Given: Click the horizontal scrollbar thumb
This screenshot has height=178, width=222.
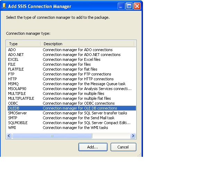Looking at the screenshot, I should pos(52,136).
